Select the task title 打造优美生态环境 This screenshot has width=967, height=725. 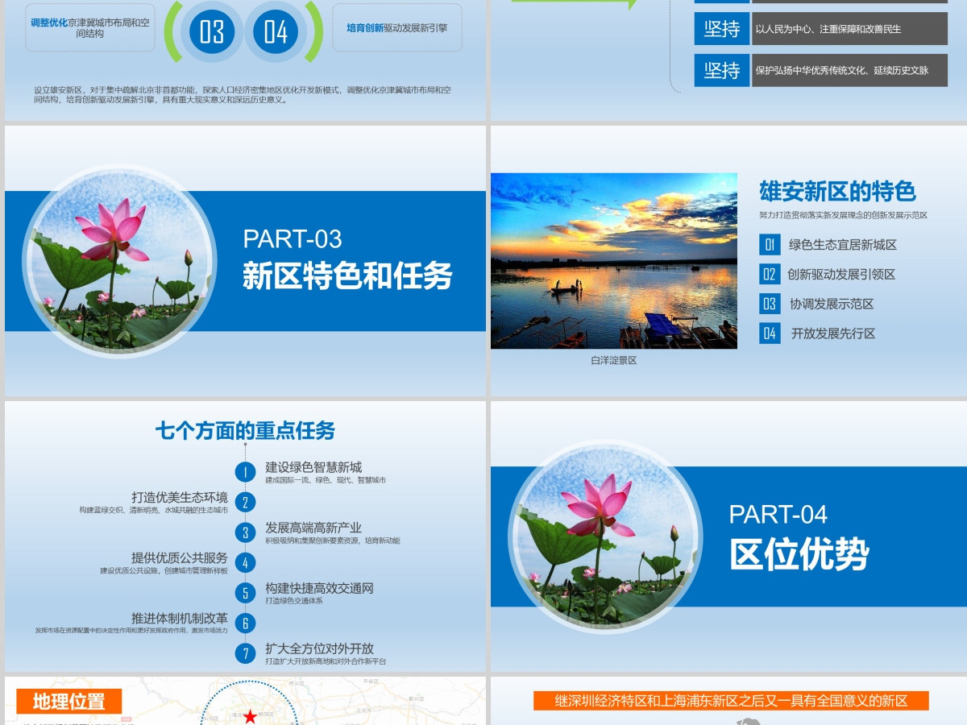[x=180, y=497]
